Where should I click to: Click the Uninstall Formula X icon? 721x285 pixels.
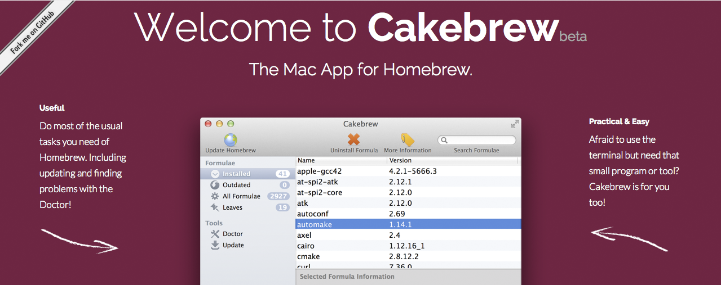click(353, 139)
